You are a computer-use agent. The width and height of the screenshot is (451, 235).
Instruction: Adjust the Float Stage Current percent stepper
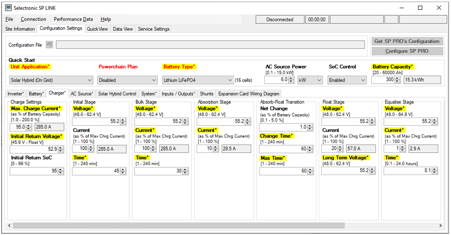tap(340, 148)
